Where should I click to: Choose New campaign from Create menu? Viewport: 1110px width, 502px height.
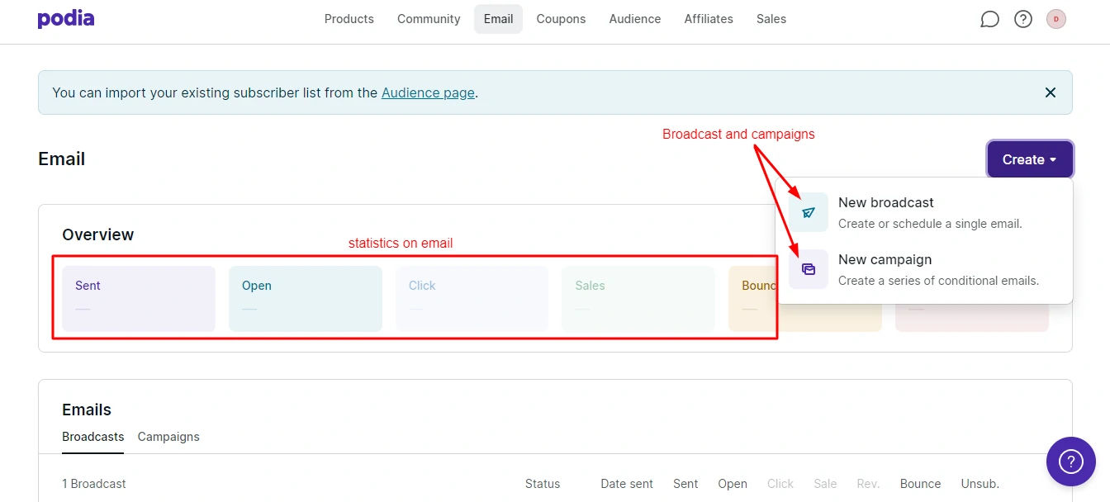[924, 269]
